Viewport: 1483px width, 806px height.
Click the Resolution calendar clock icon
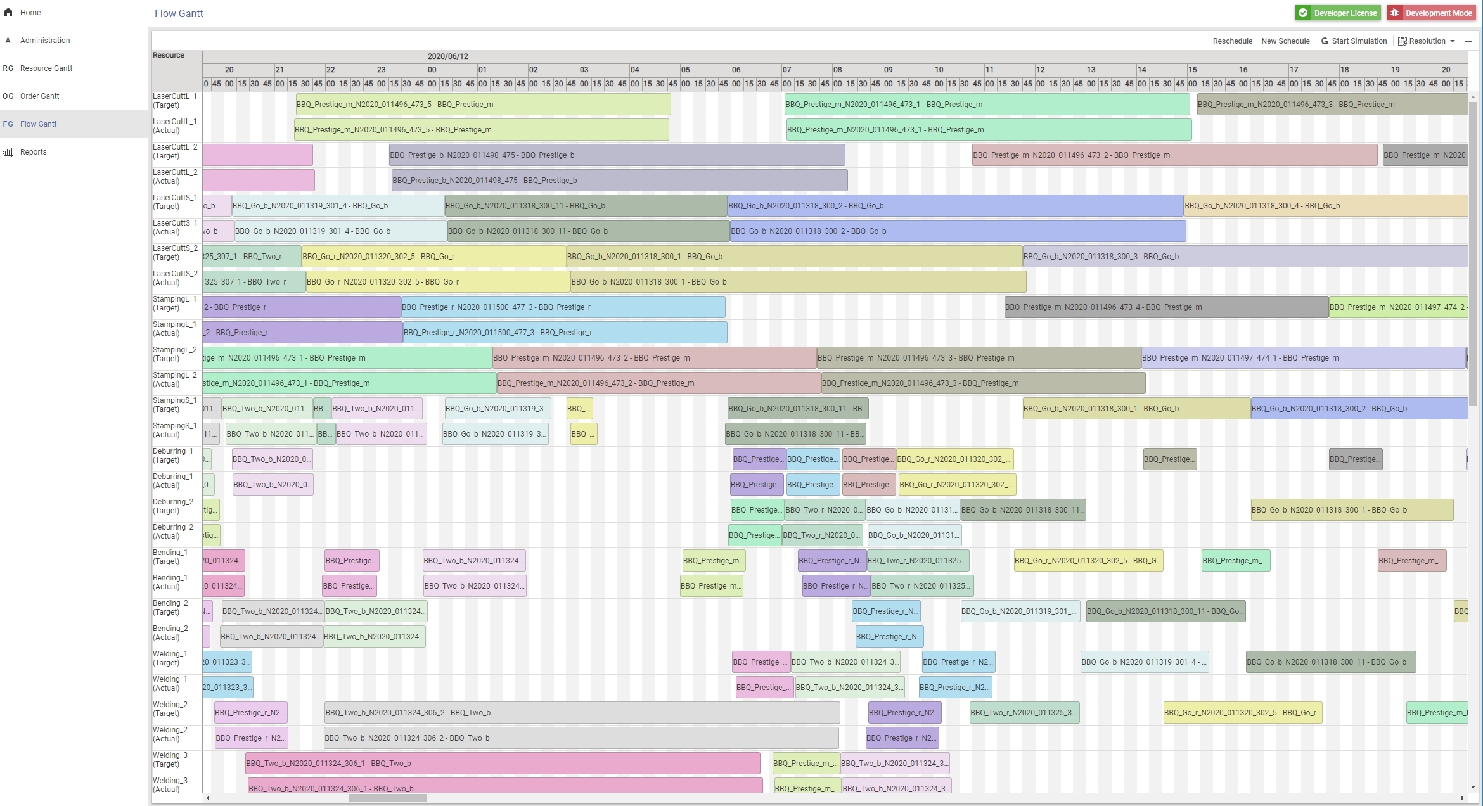pyautogui.click(x=1403, y=41)
